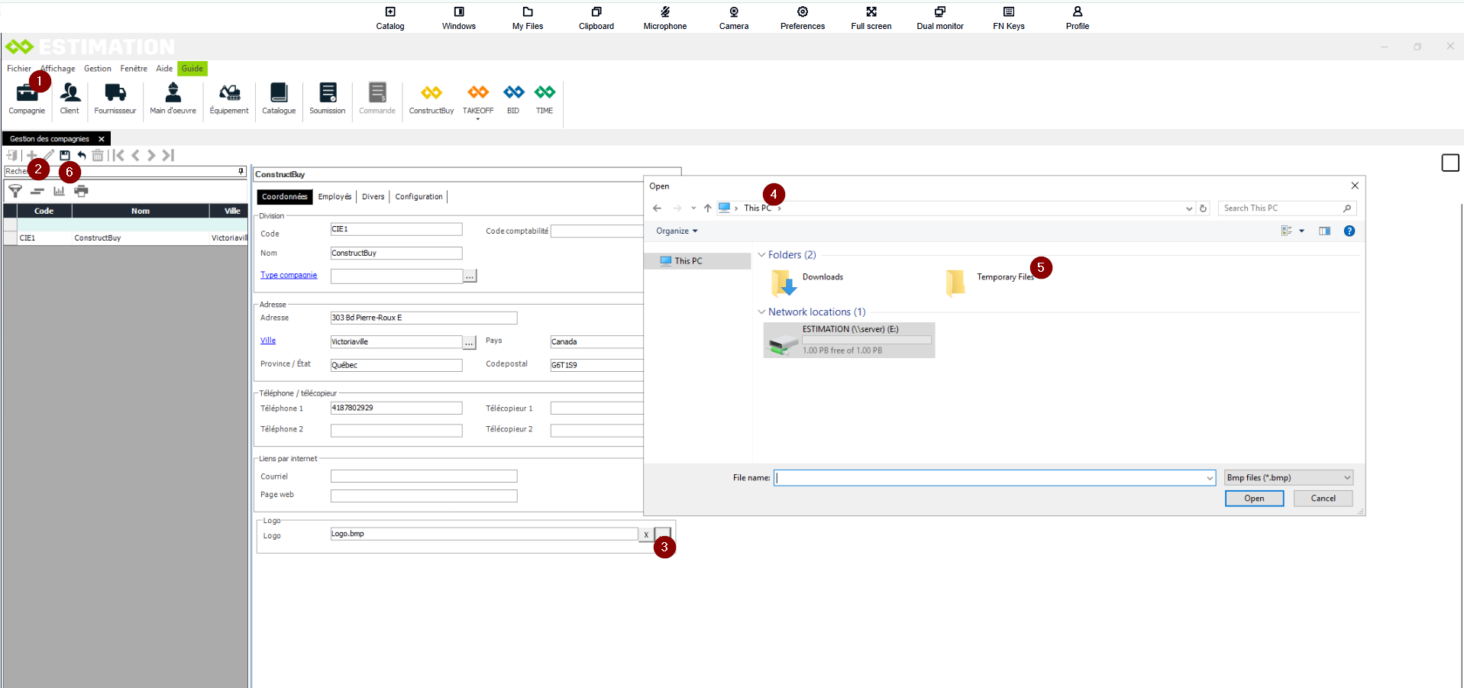The height and width of the screenshot is (688, 1464).
Task: Open the Main d'oeuvre module
Action: [x=173, y=98]
